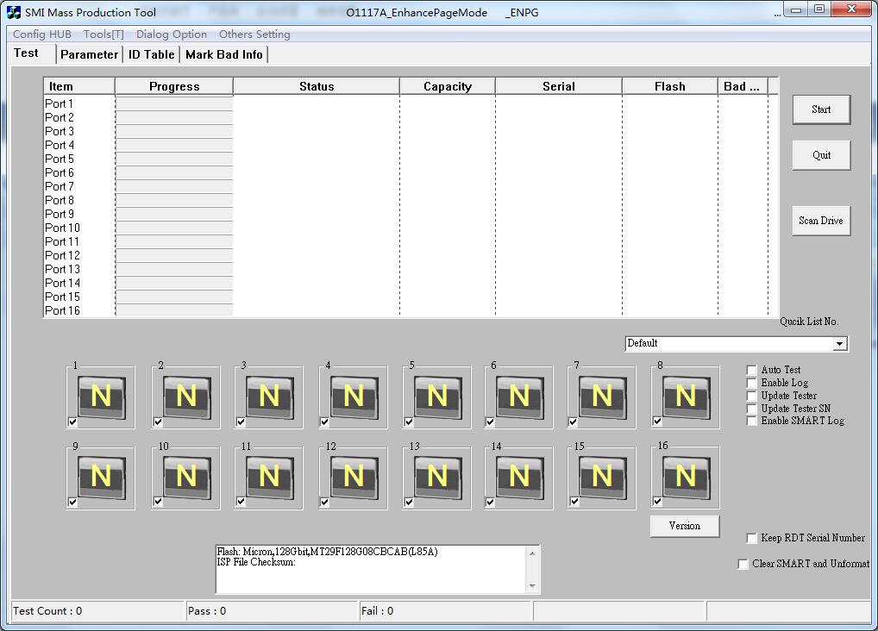
Task: Click the port 16 status icon
Action: (x=686, y=477)
